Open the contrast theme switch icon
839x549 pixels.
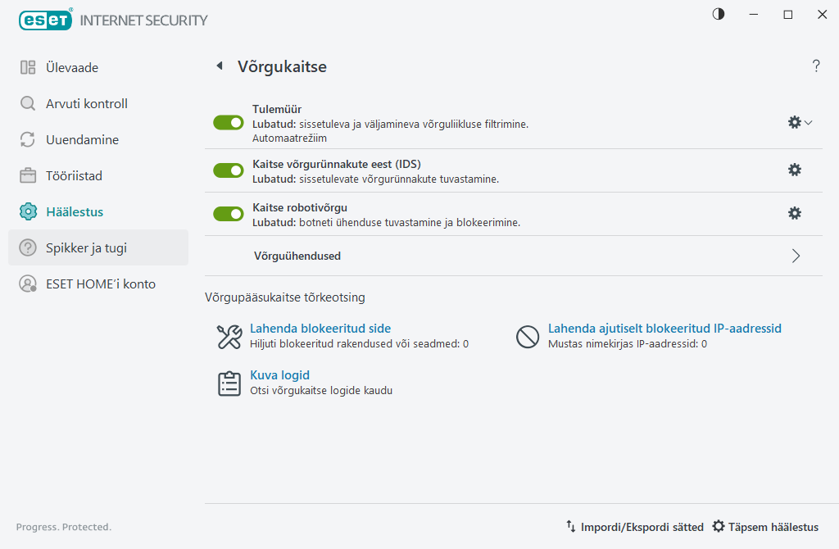pyautogui.click(x=718, y=15)
